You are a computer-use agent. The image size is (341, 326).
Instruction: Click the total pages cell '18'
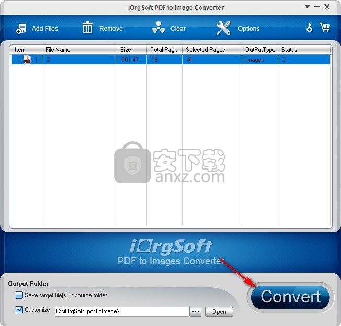click(x=164, y=60)
